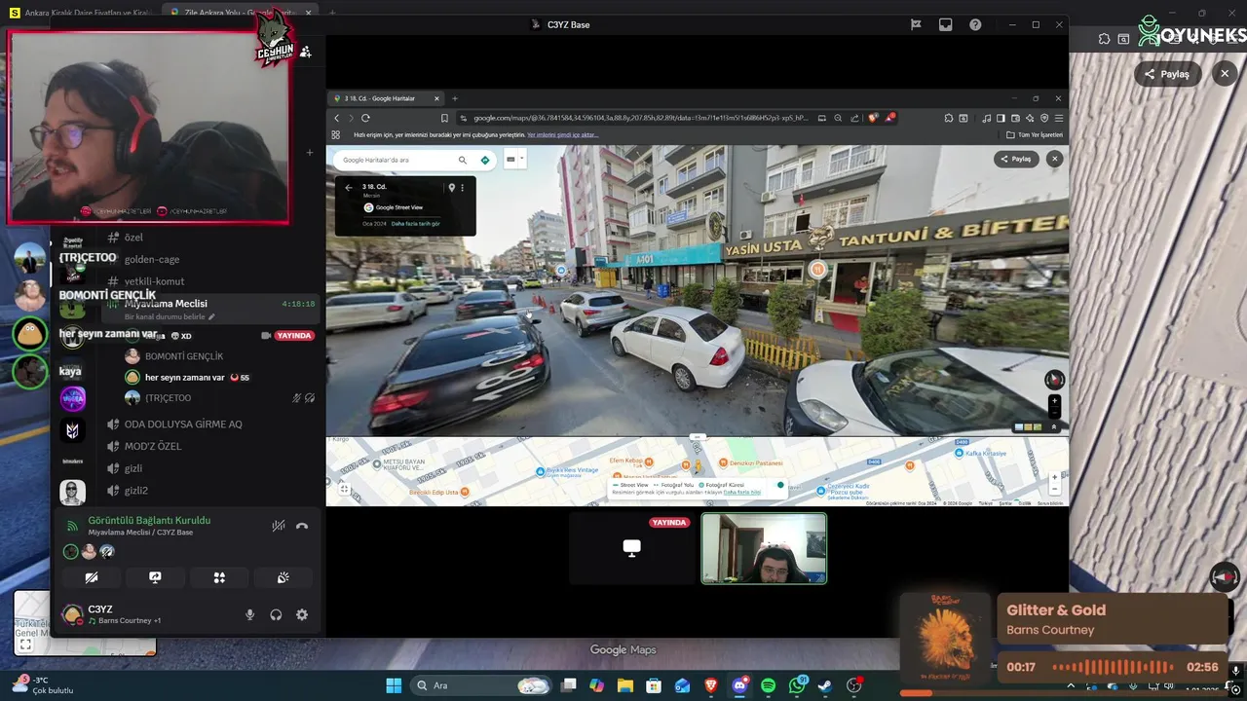Reload the Google Maps page
The image size is (1247, 701).
point(365,118)
